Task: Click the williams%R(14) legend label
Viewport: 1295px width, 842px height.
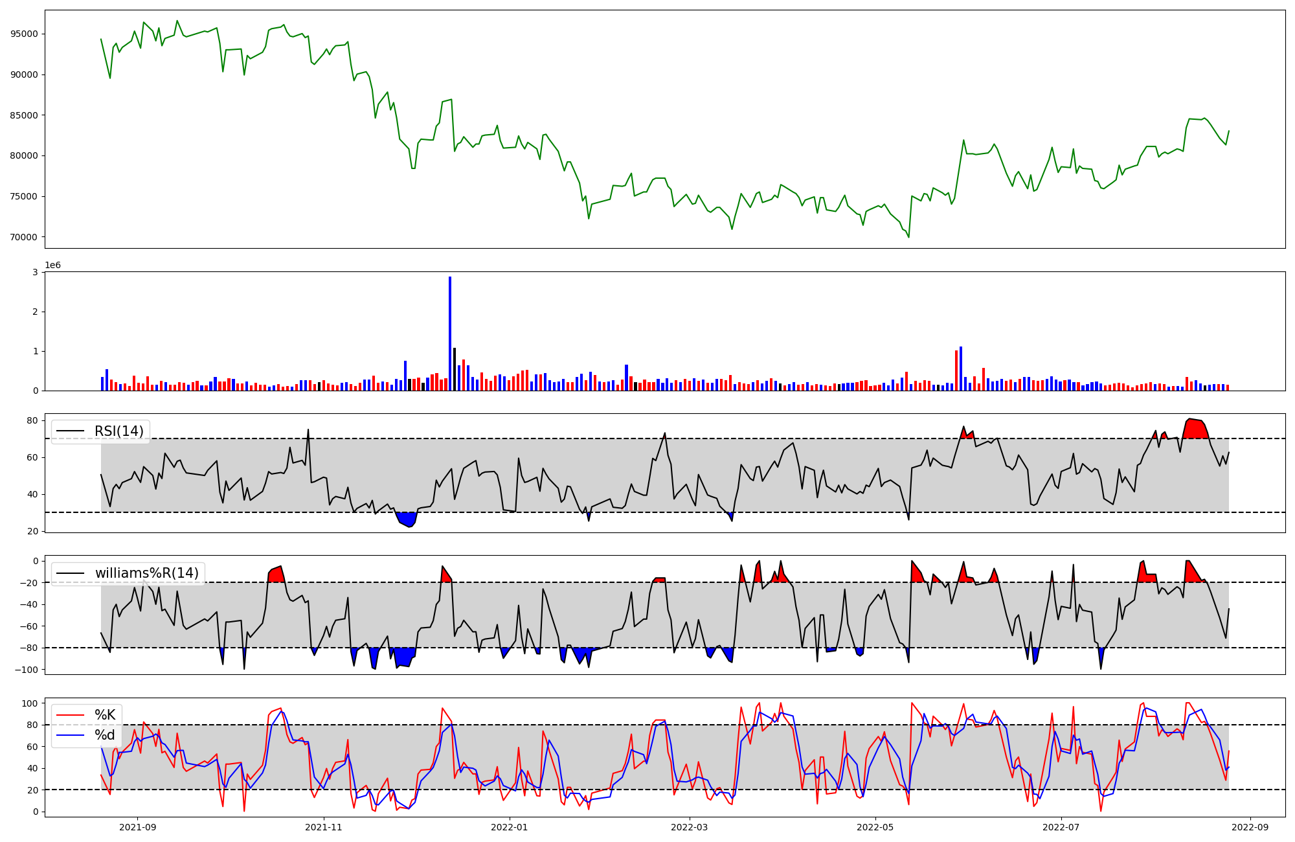Action: pyautogui.click(x=147, y=573)
